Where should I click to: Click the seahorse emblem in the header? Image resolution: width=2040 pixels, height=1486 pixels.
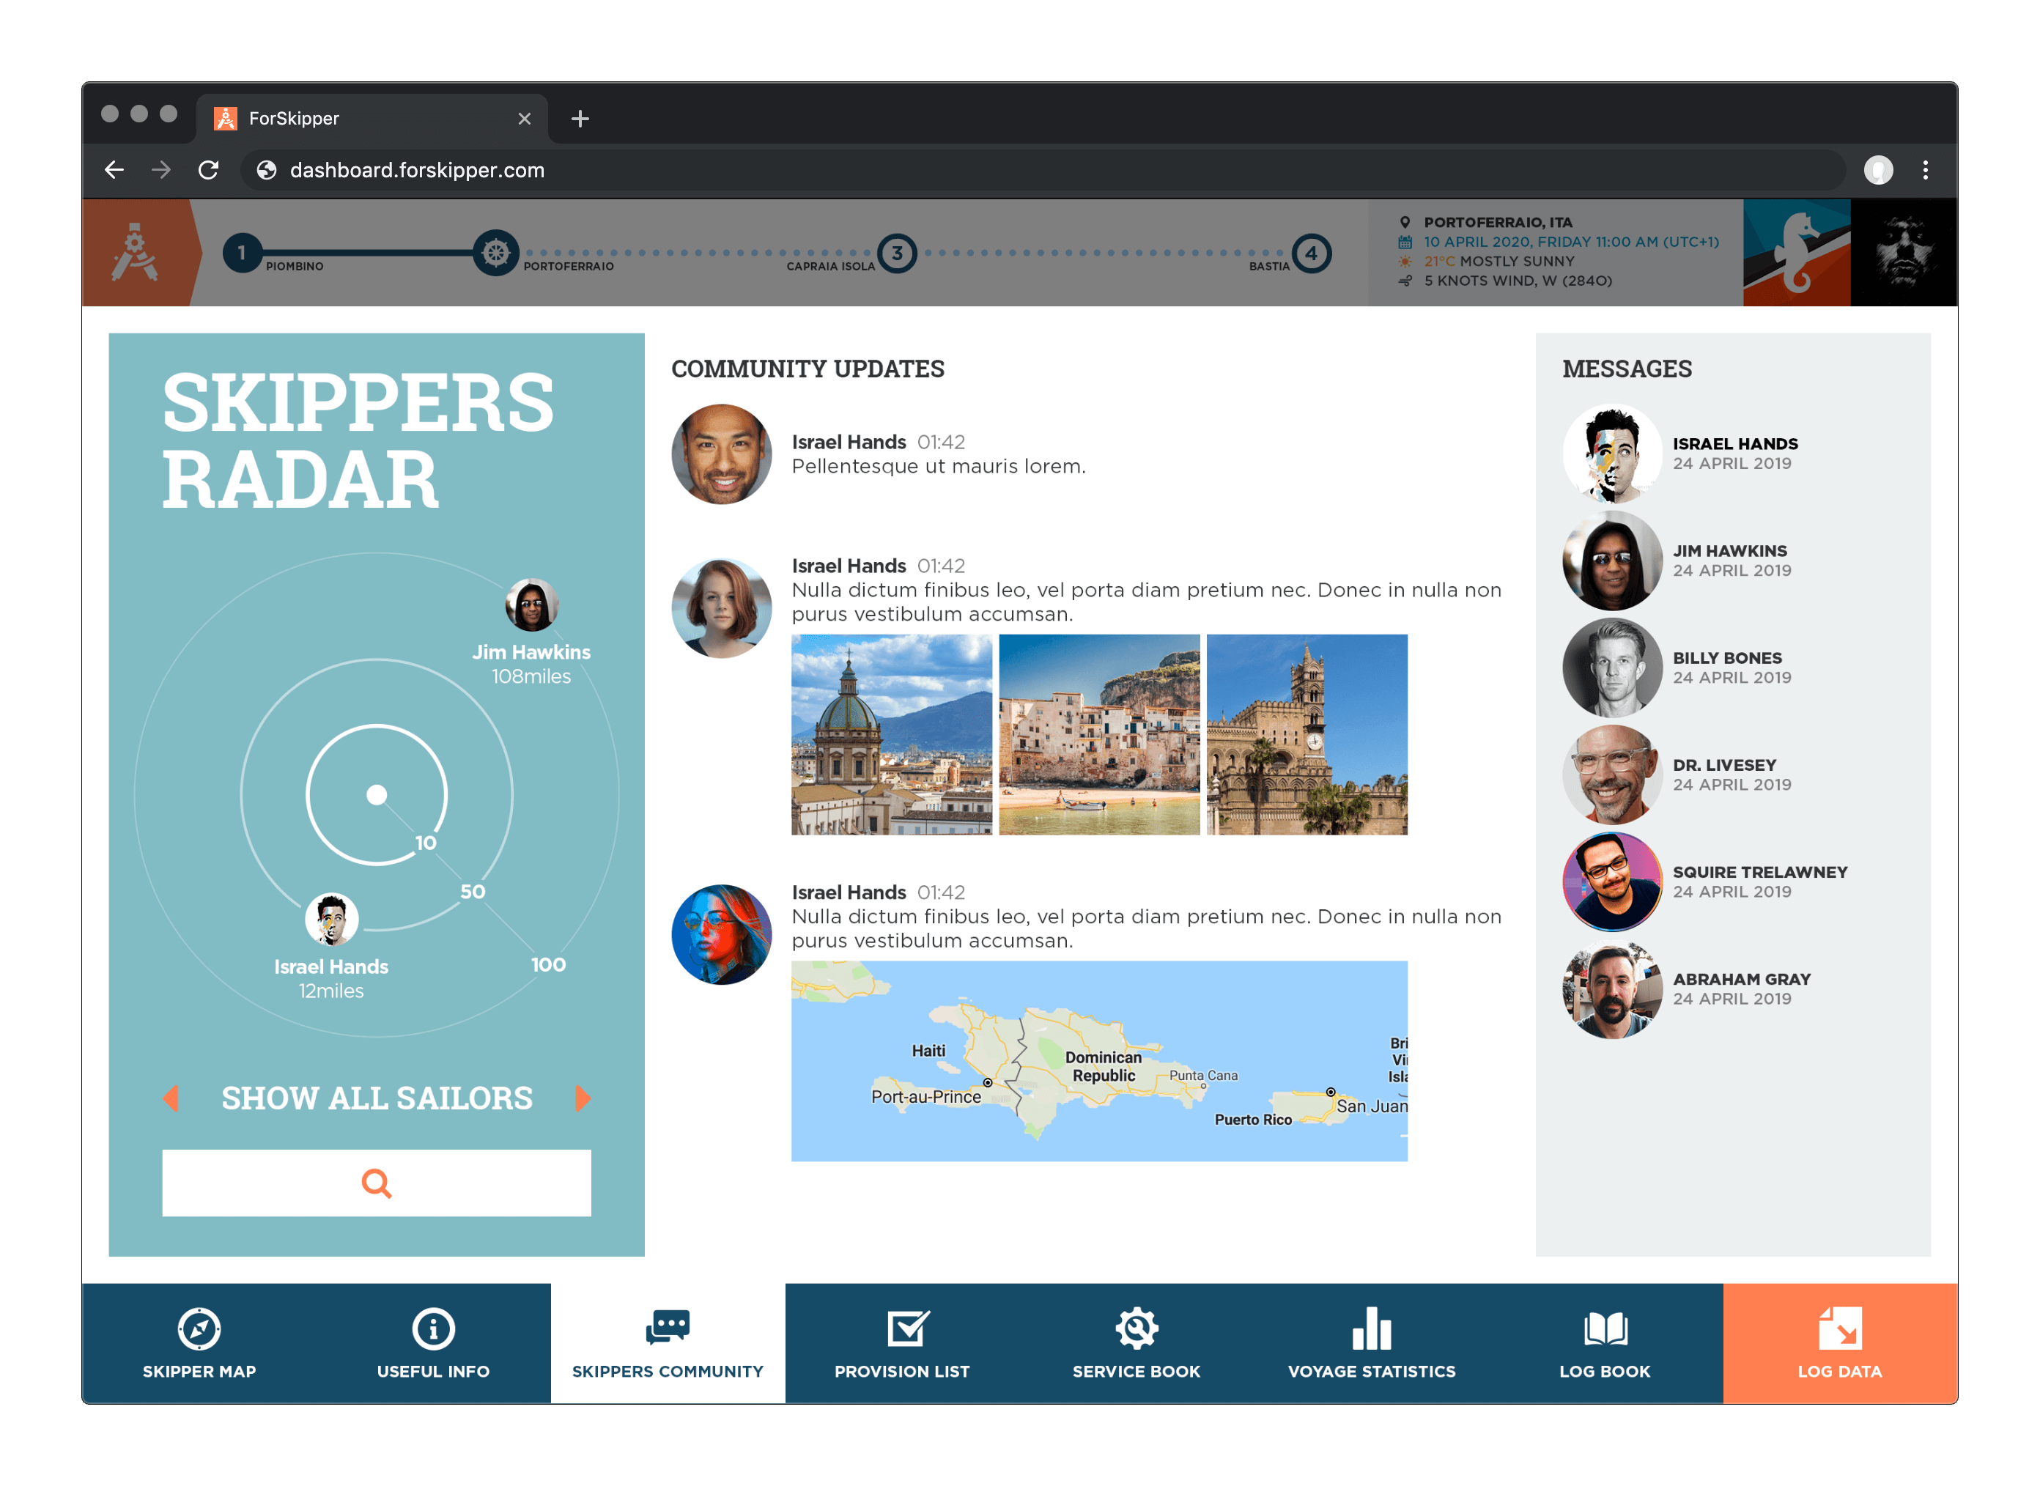click(x=1795, y=253)
